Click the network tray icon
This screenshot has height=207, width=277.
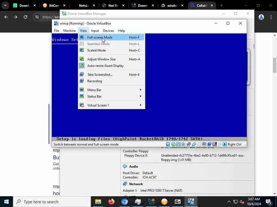pos(236,202)
